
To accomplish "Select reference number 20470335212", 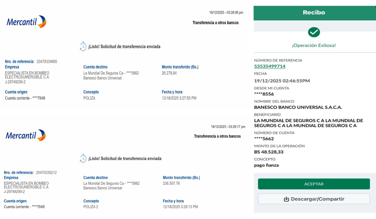I will point(46,173).
